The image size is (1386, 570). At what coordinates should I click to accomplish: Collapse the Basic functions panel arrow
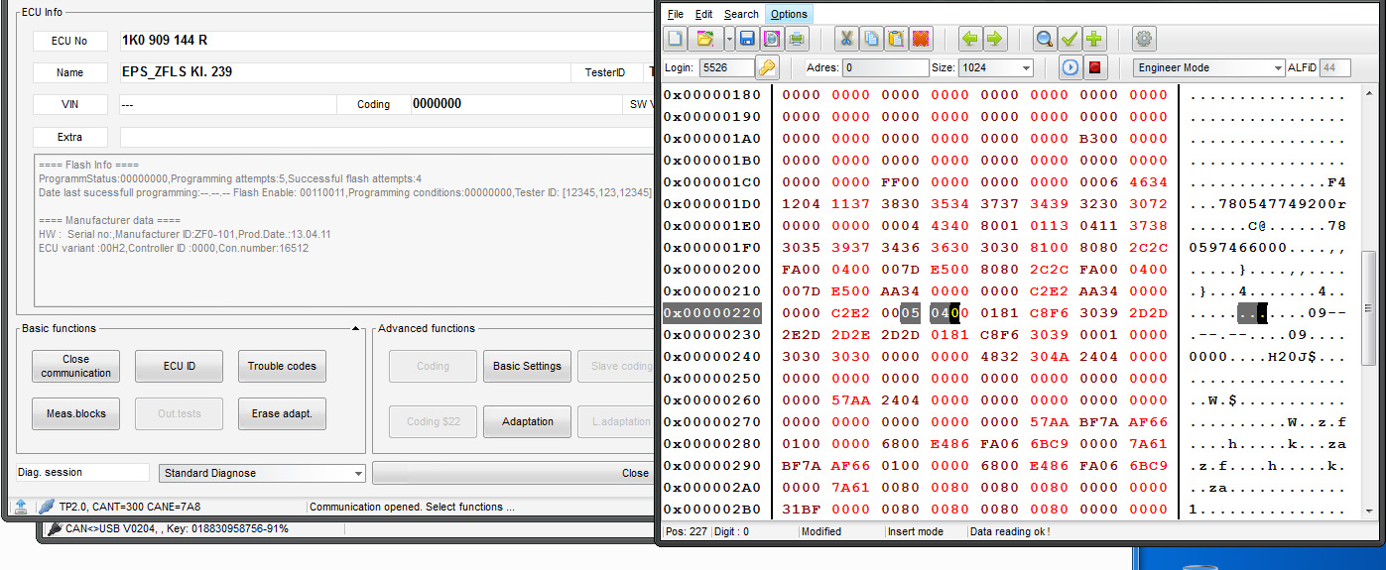pyautogui.click(x=355, y=328)
